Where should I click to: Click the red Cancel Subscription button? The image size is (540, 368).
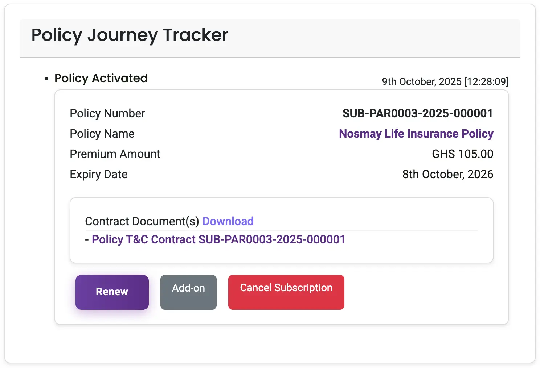[x=286, y=292]
